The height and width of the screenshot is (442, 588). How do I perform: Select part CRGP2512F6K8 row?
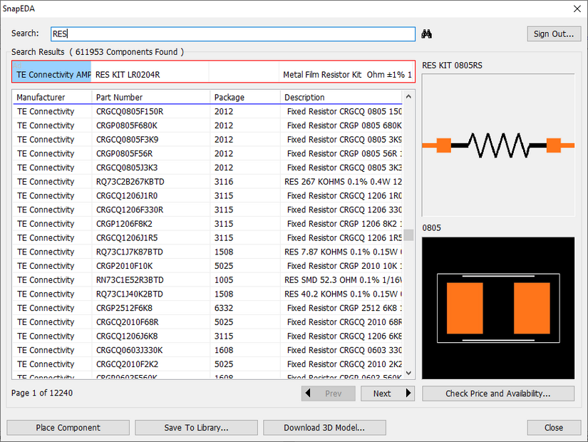(x=207, y=308)
